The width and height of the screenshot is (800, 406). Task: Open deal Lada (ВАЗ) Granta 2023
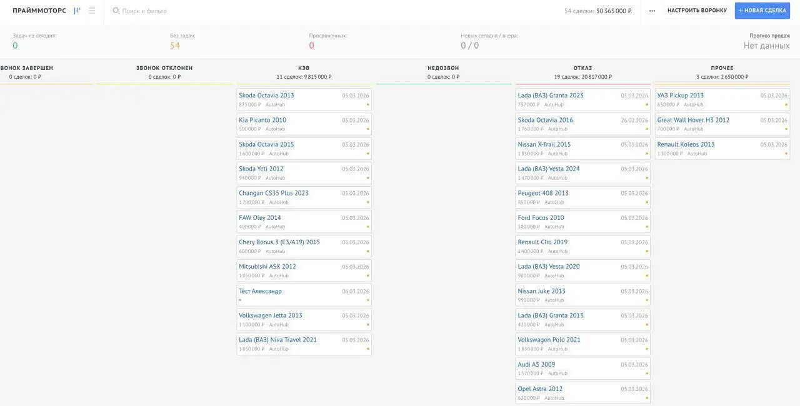point(551,96)
